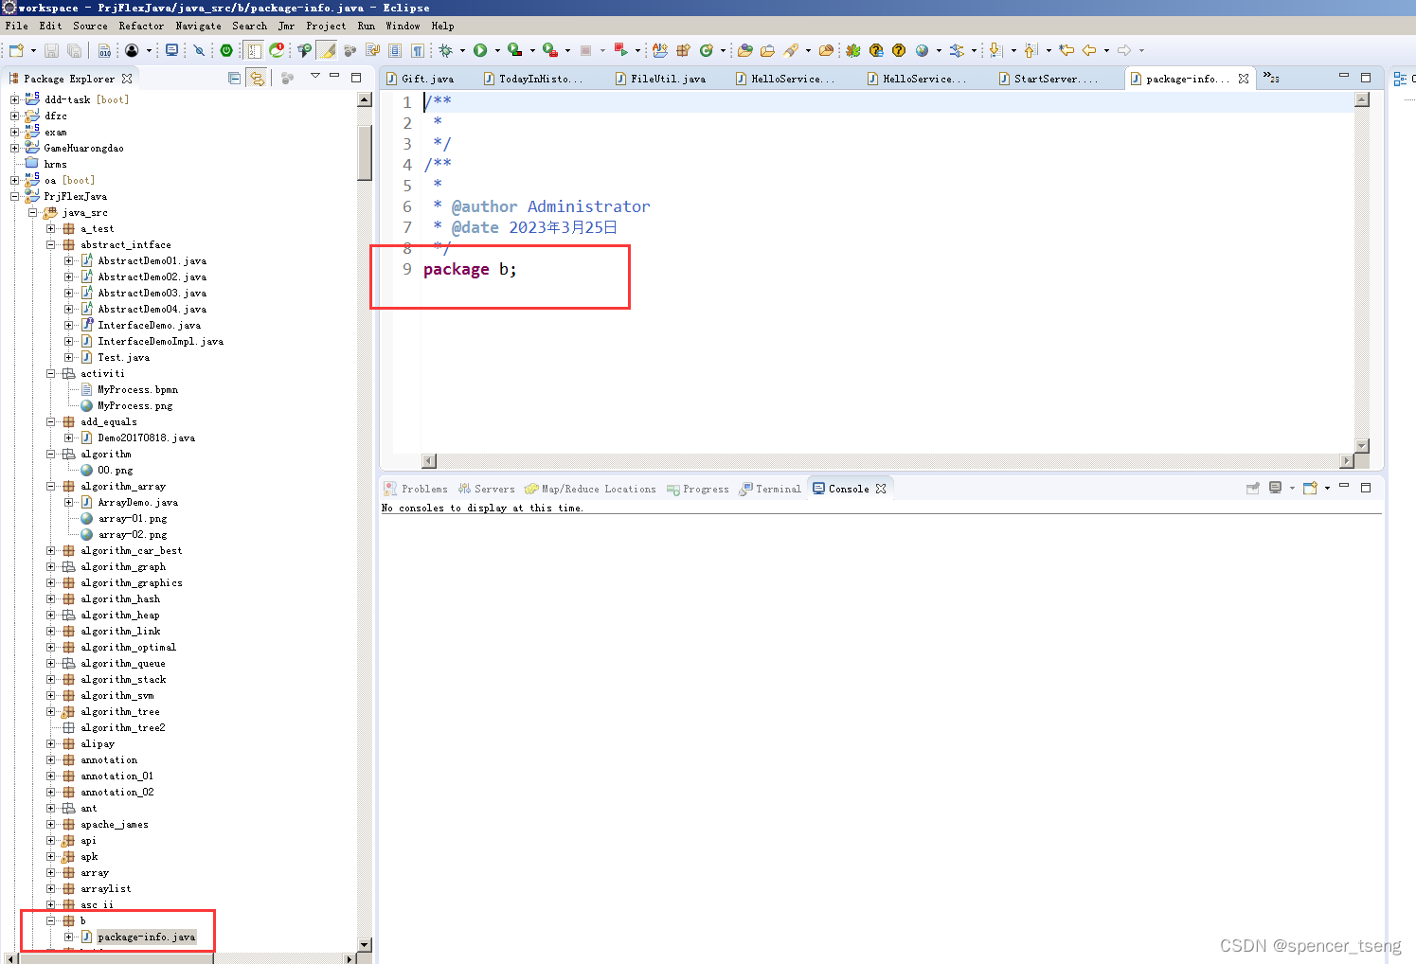This screenshot has height=964, width=1416.
Task: Collapse the abstract_intface package
Action: [51, 244]
